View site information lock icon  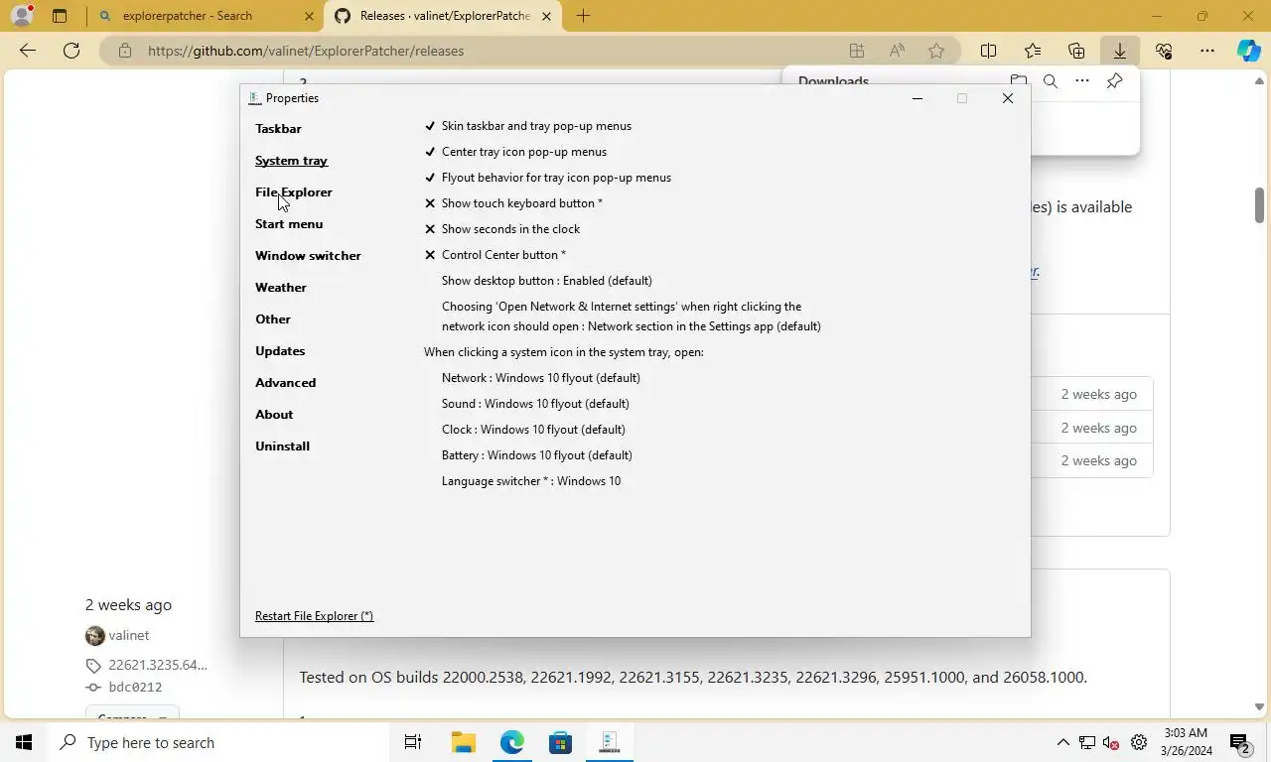pos(125,51)
